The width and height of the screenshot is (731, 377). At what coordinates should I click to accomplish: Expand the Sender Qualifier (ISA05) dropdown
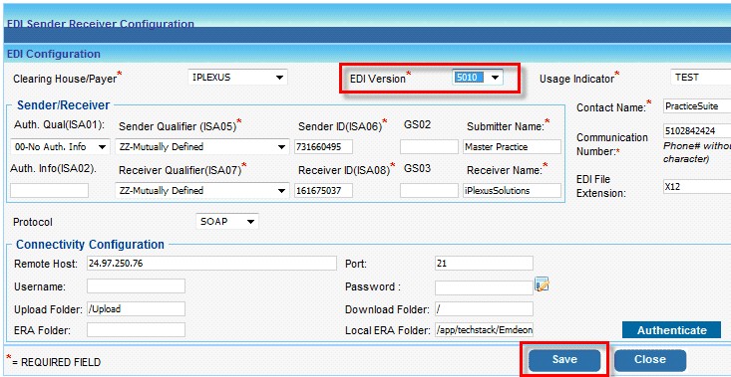(x=201, y=147)
